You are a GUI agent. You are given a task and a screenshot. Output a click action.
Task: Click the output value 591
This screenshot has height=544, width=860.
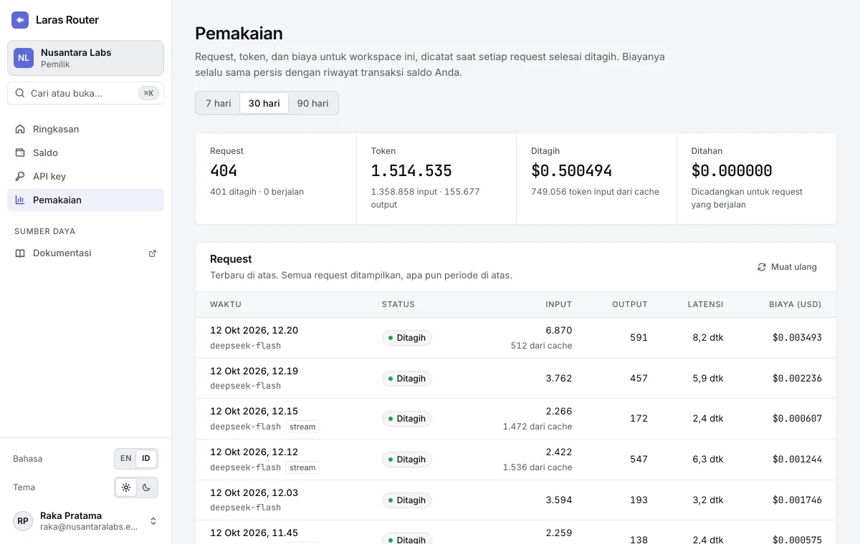639,338
